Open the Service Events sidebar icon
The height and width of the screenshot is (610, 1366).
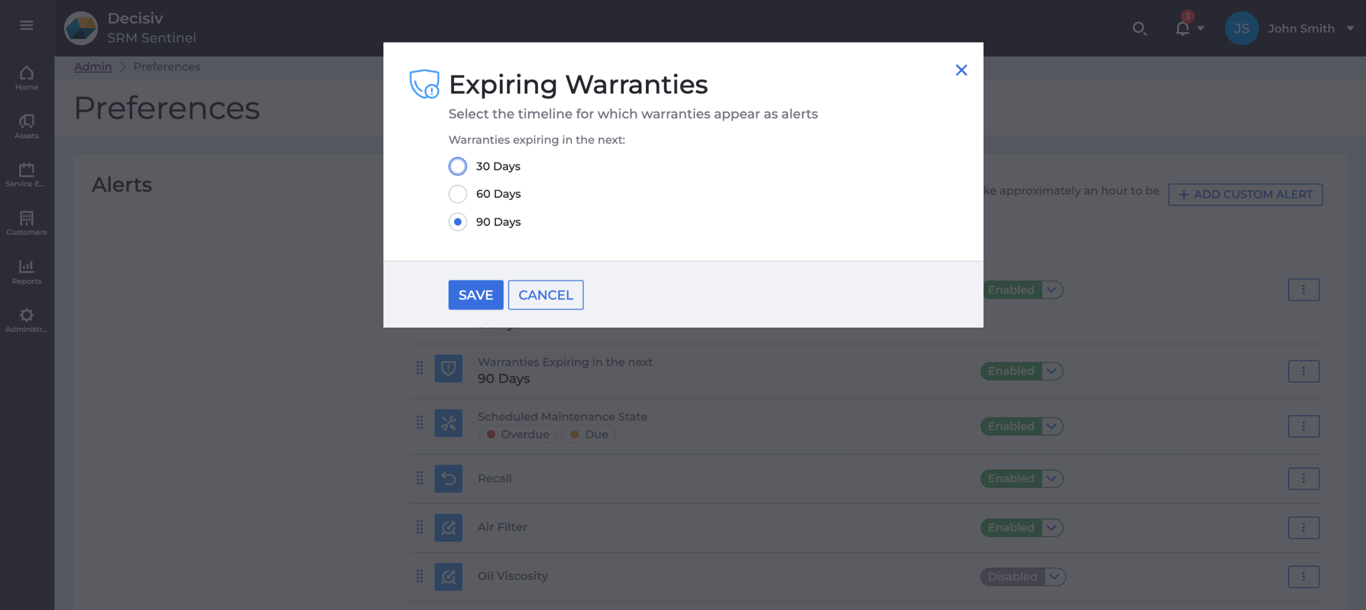click(x=26, y=174)
